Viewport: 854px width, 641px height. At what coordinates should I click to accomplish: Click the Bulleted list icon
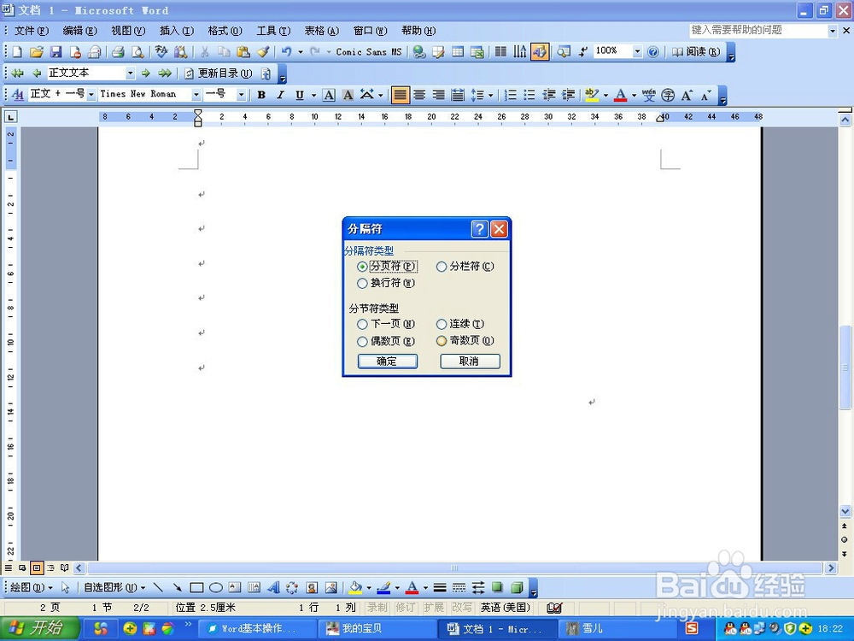(529, 95)
